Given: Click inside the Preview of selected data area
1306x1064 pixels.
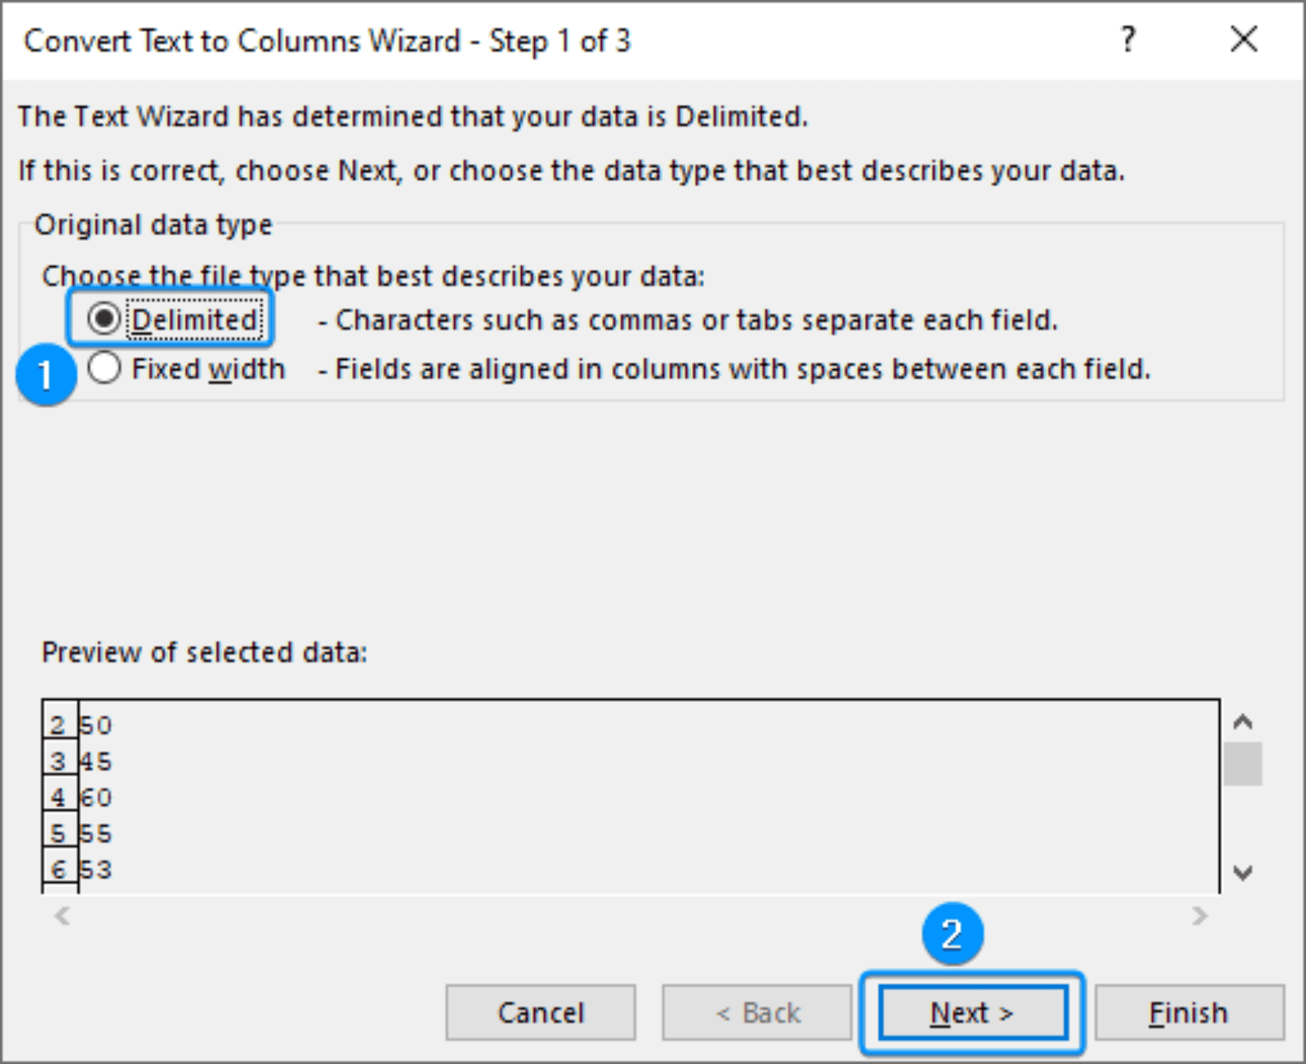Looking at the screenshot, I should point(595,791).
